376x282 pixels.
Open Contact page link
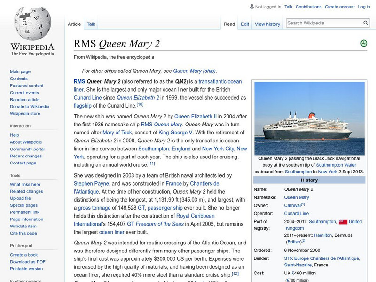click(23, 163)
